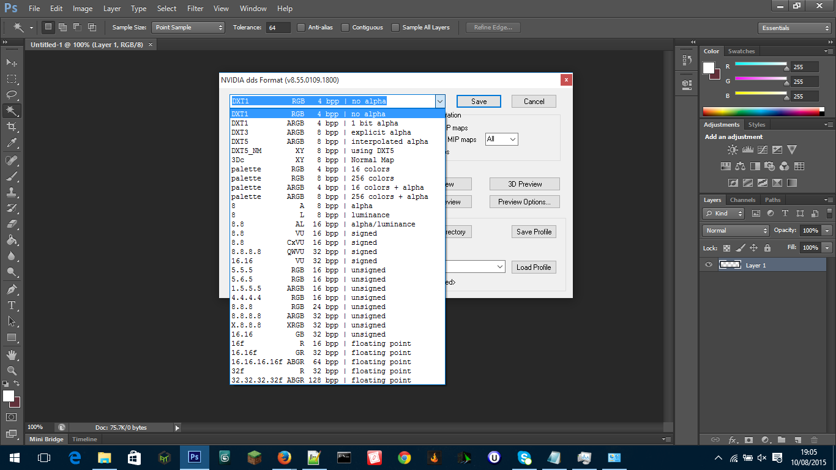The image size is (836, 470).
Task: Add a Brightness/Contrast adjustment
Action: (x=733, y=150)
